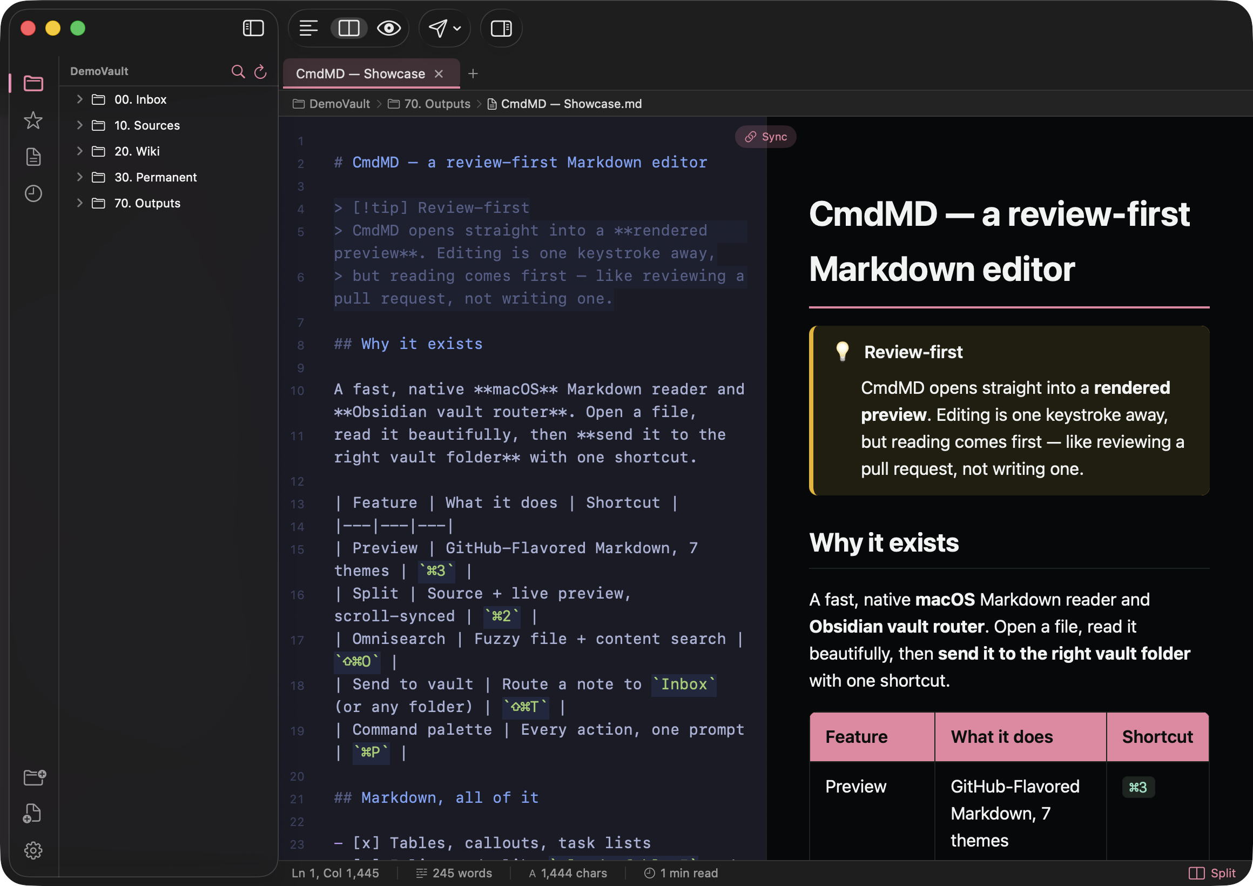Expand the 00. Inbox folder chevron
The height and width of the screenshot is (886, 1253).
(x=80, y=99)
